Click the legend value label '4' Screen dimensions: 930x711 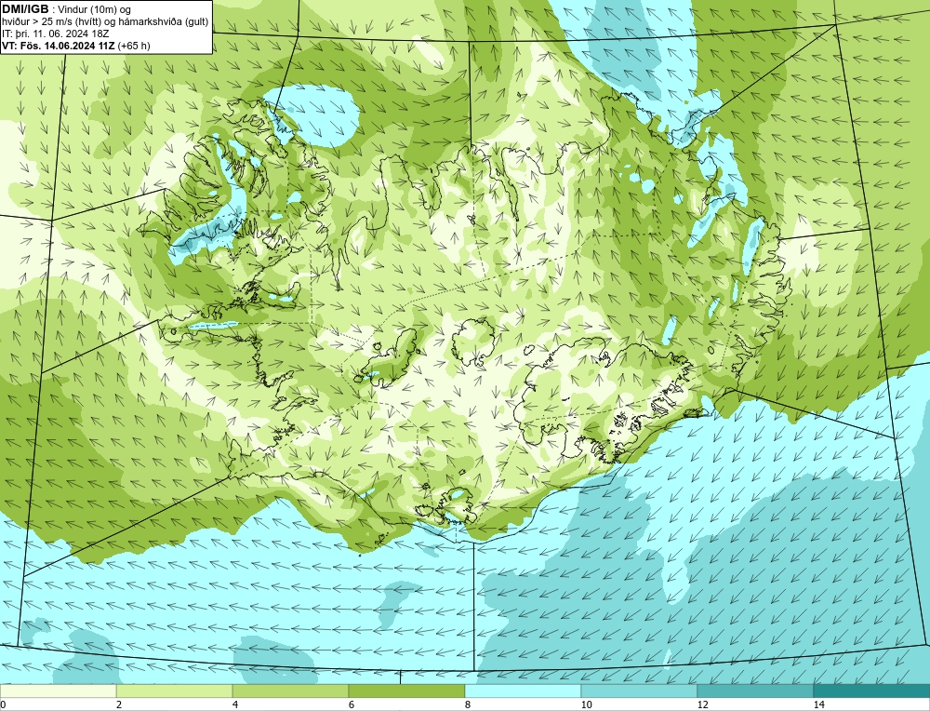pyautogui.click(x=235, y=704)
